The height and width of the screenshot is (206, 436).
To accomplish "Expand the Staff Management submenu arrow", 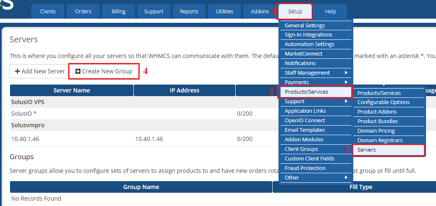I will [346, 73].
